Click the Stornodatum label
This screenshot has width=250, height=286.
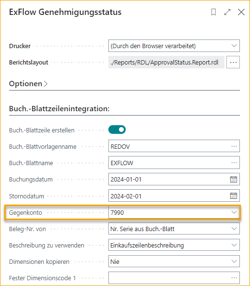[26, 196]
